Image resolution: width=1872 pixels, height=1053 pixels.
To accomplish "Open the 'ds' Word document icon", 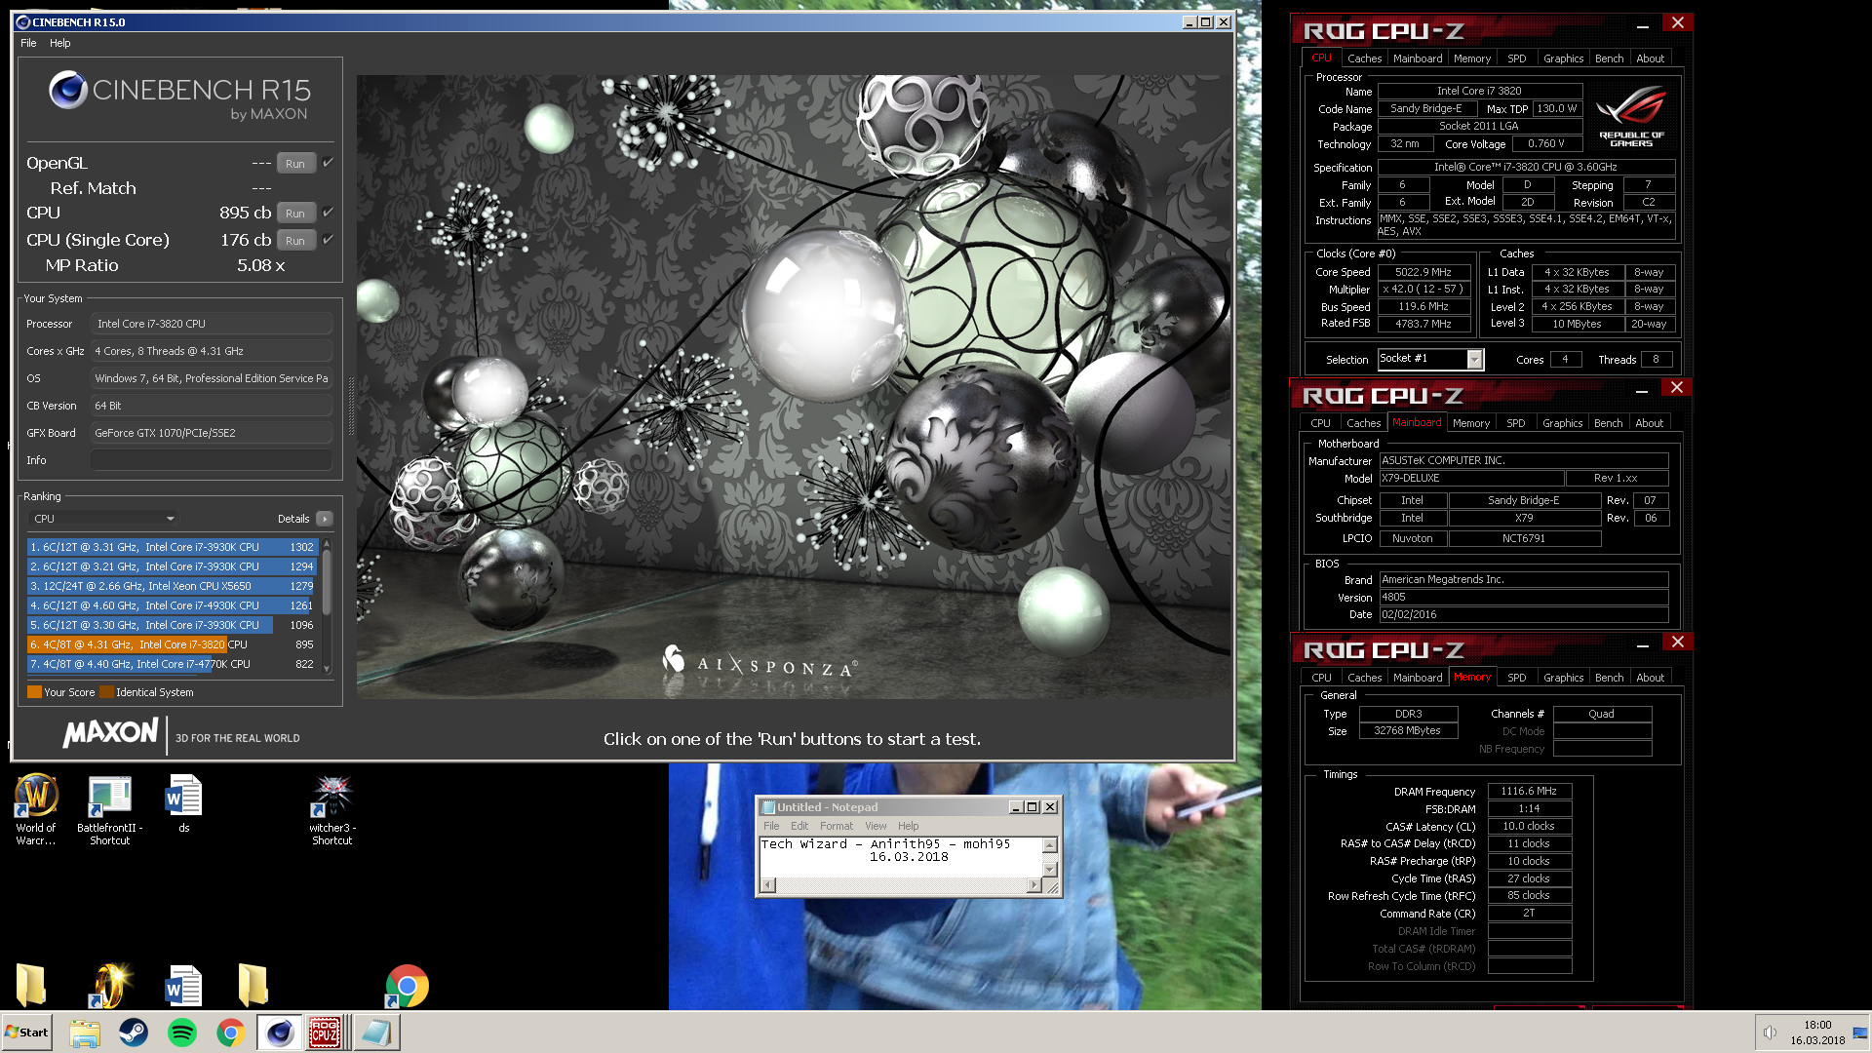I will click(x=183, y=803).
